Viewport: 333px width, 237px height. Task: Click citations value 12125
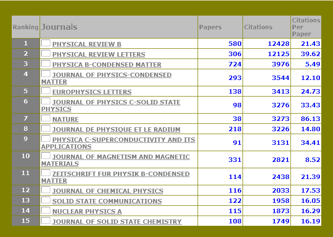point(278,54)
